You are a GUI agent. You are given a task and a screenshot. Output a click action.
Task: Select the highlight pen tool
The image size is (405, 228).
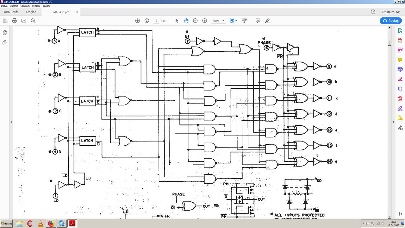267,21
